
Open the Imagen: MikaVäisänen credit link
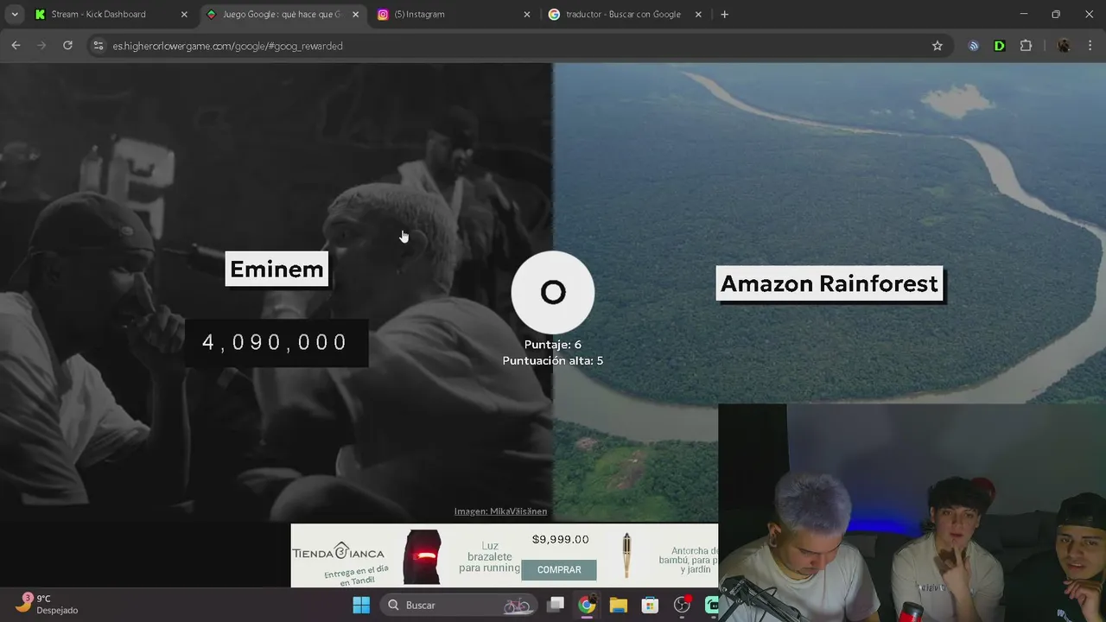pos(500,511)
